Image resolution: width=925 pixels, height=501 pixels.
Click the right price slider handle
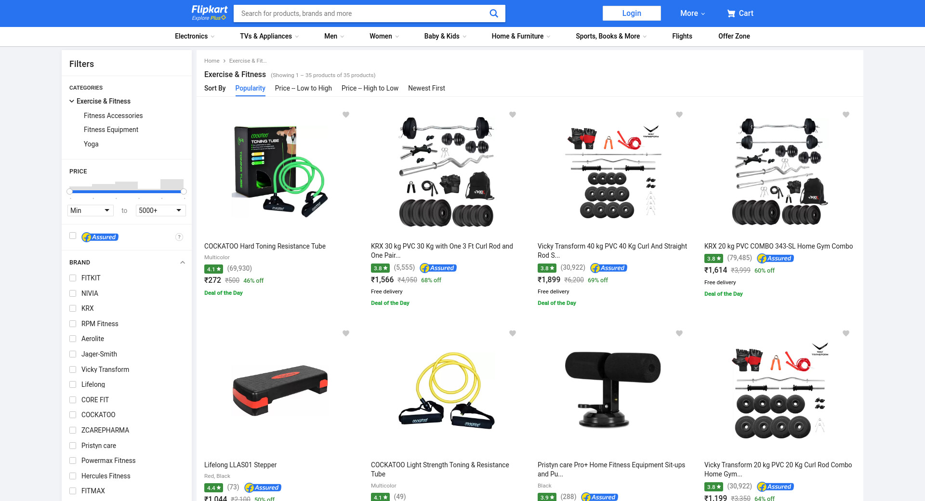click(x=184, y=192)
